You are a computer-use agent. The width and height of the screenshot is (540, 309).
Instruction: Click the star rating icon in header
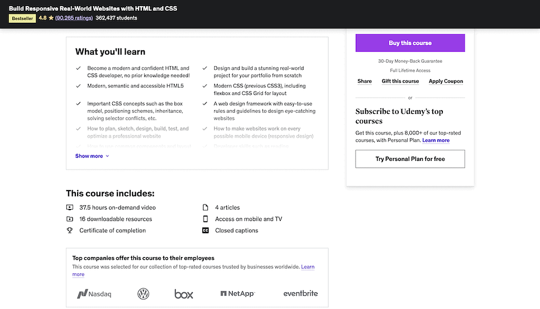(x=51, y=18)
